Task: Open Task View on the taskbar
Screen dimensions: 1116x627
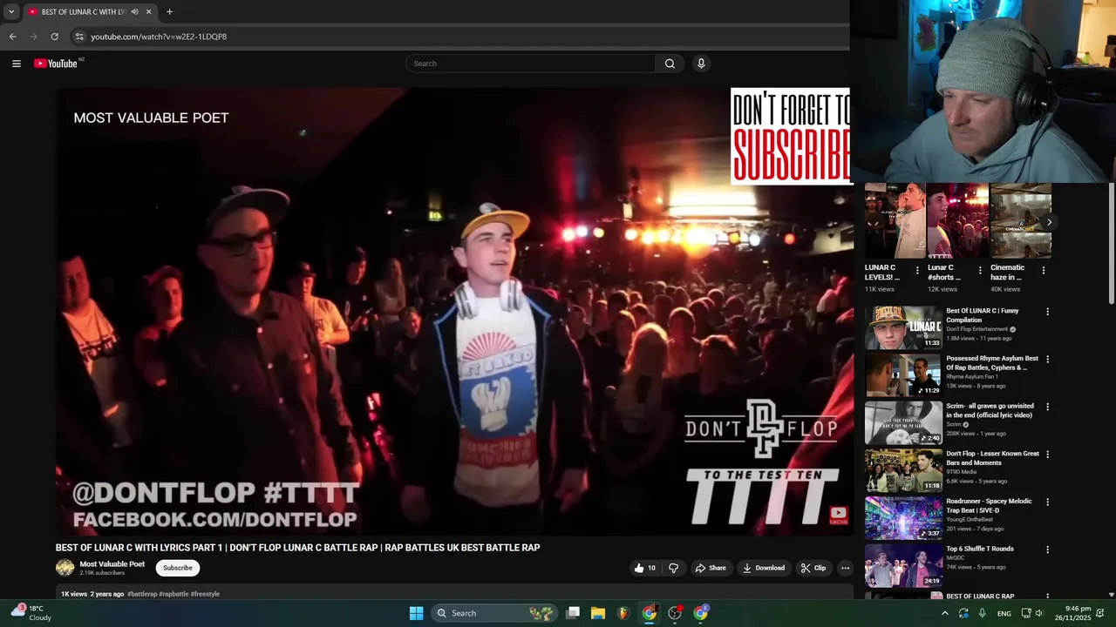Action: tap(573, 613)
